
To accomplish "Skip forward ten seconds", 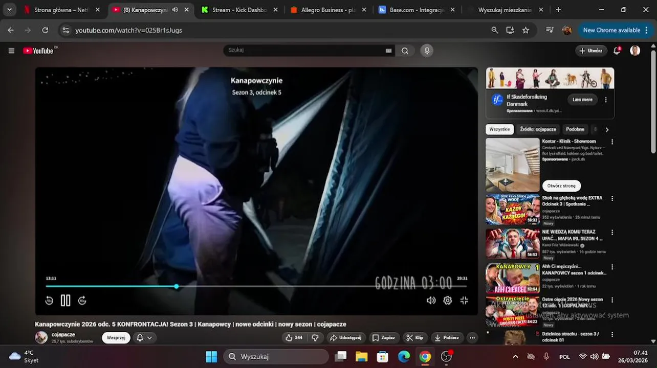I will 82,301.
